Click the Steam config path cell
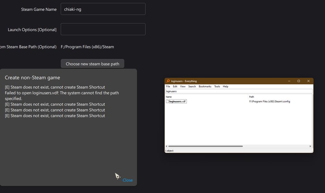 coord(270,101)
